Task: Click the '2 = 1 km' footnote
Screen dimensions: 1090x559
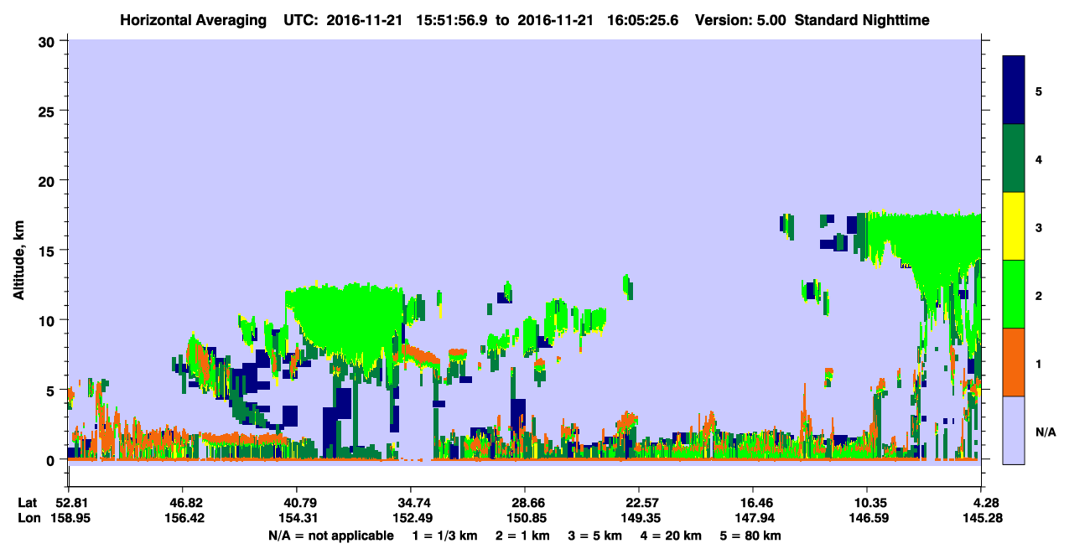Action: point(522,536)
